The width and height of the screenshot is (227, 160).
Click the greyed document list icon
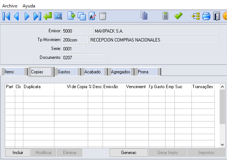[x=144, y=16]
